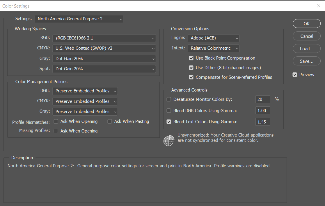
Task: Change the CMYK policy from Preserve Embedded Profiles
Action: [x=85, y=101]
